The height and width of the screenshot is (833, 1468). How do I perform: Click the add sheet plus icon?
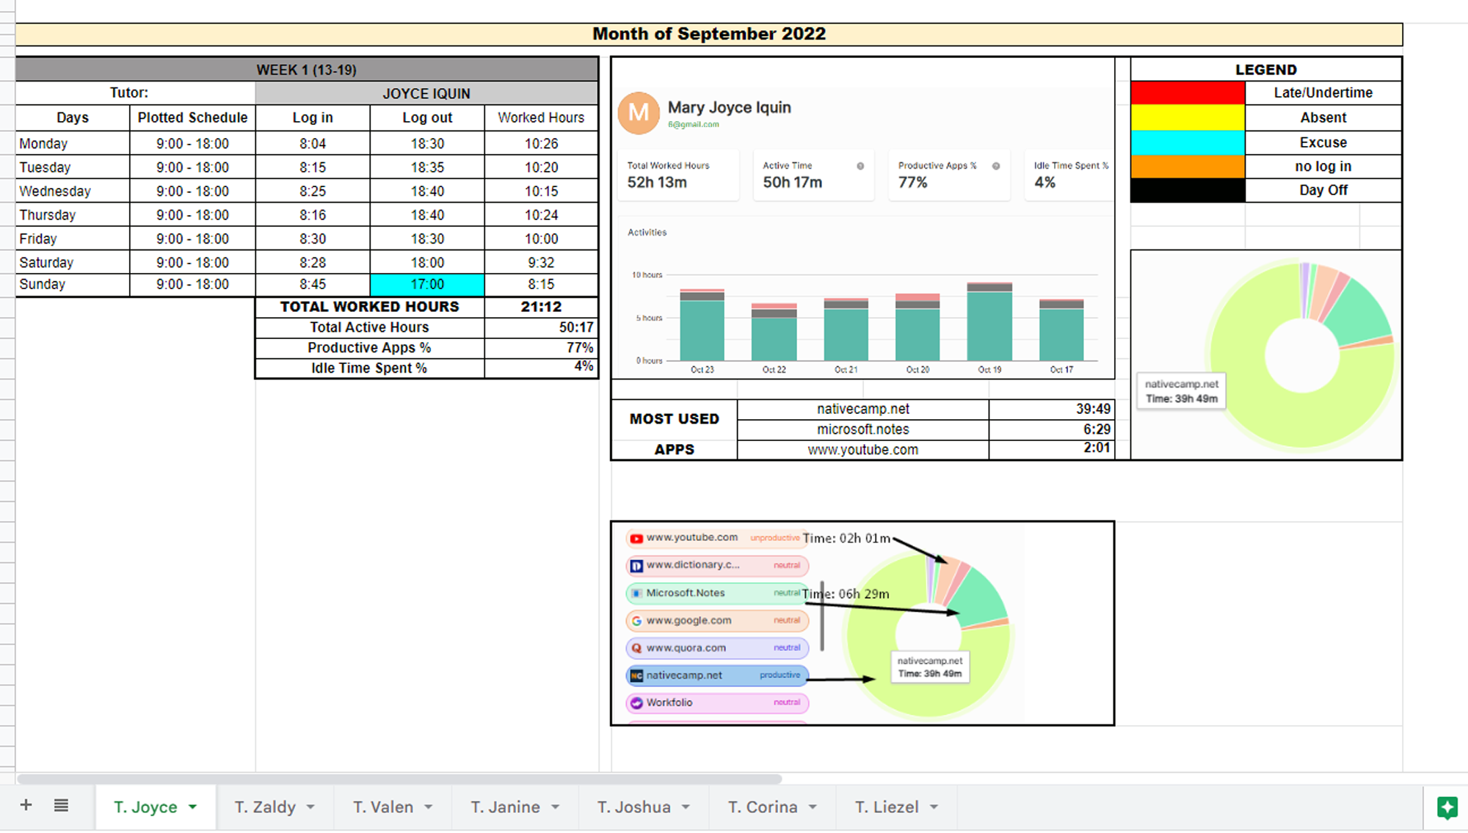coord(26,805)
